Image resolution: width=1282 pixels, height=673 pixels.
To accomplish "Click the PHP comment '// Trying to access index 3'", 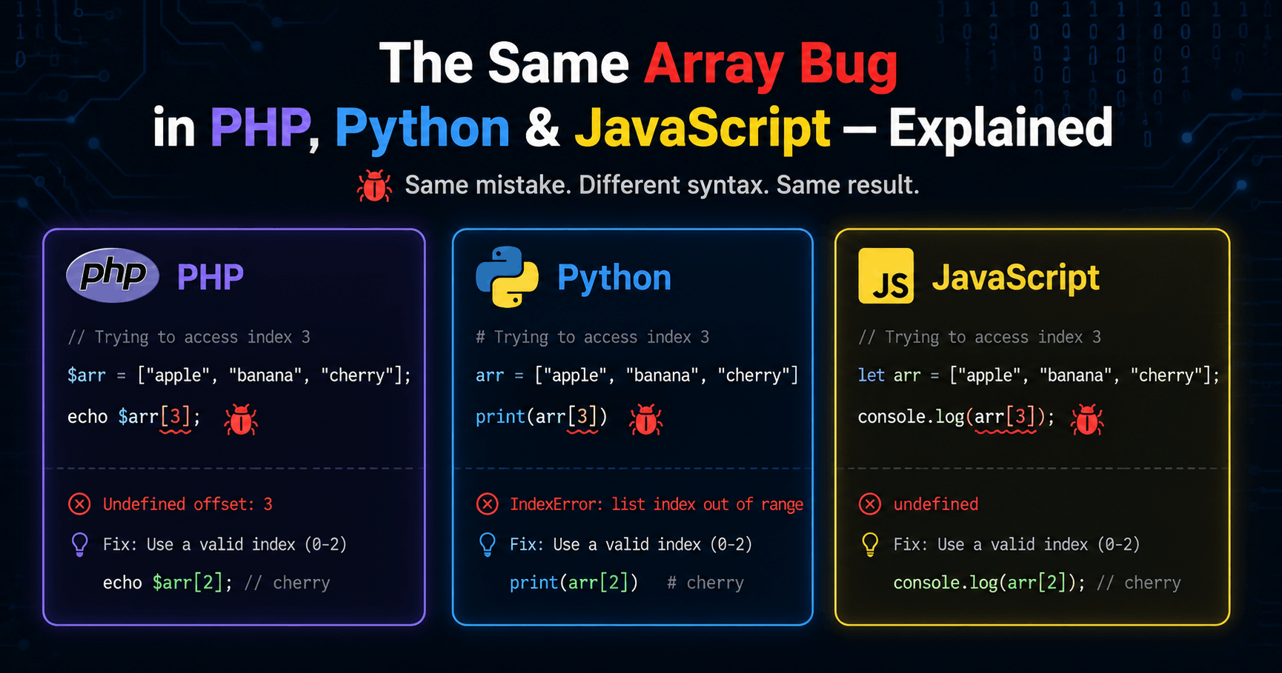I will (189, 337).
